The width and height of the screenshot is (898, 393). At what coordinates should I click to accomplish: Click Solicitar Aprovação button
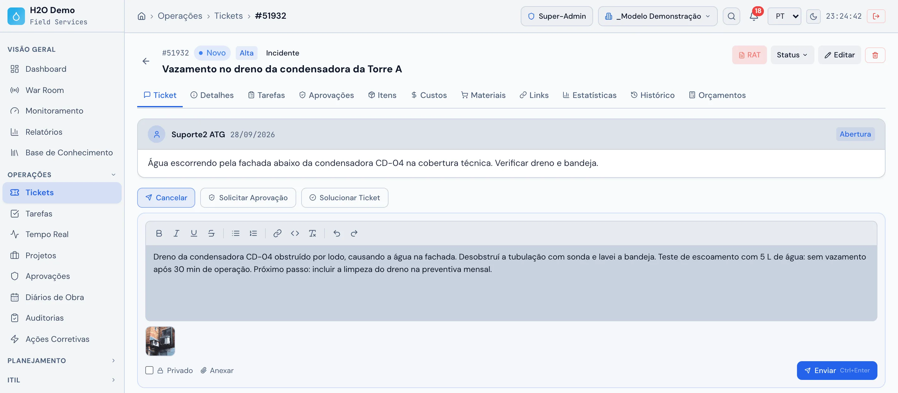coord(248,198)
